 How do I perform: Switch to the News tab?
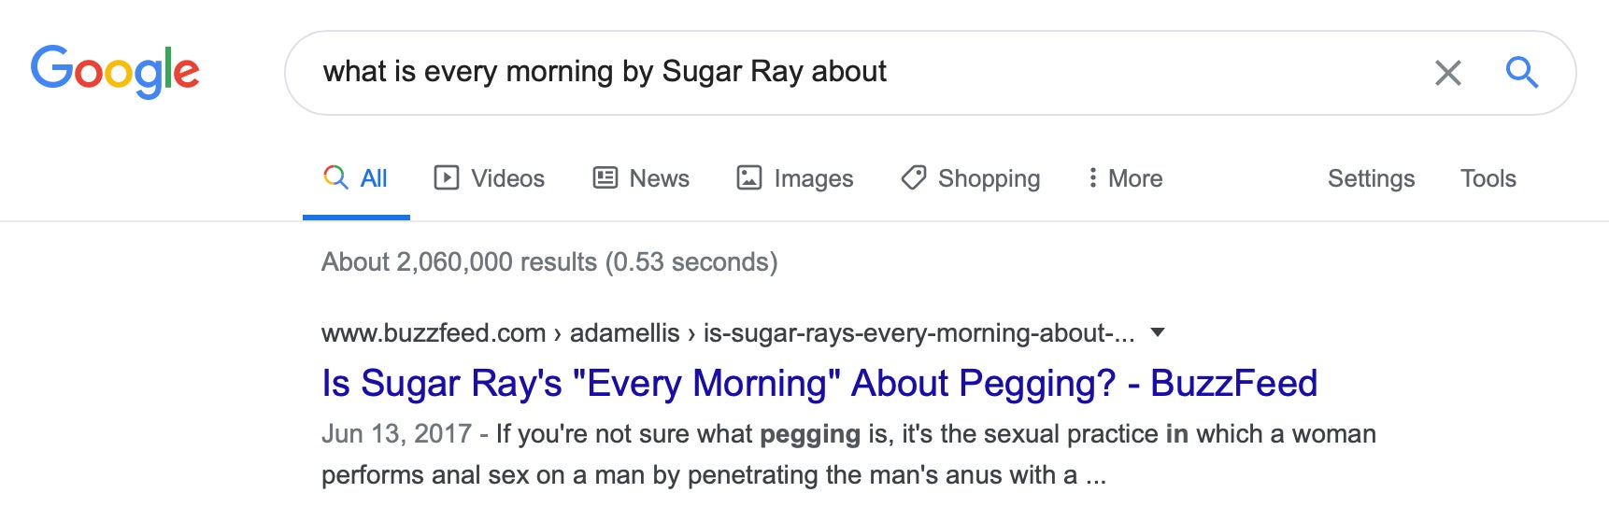(x=642, y=178)
